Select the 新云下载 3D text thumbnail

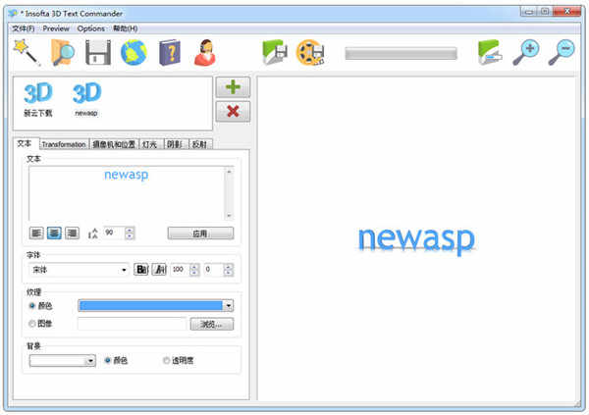[x=38, y=99]
